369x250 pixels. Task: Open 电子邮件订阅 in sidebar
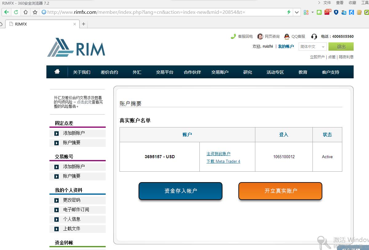[77, 209]
